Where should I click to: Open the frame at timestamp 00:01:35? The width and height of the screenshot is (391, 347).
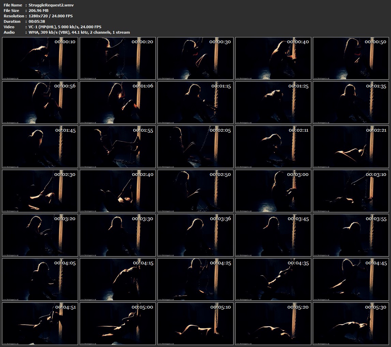[x=351, y=102]
